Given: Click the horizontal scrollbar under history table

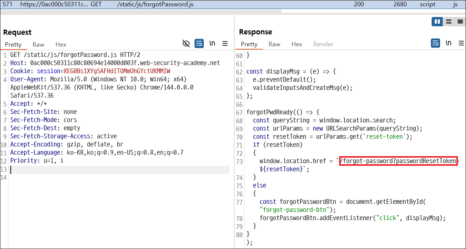Looking at the screenshot, I should click(x=141, y=11).
